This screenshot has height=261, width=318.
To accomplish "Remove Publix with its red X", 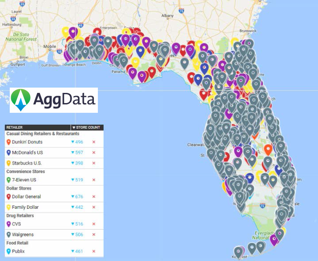I will pyautogui.click(x=94, y=251).
